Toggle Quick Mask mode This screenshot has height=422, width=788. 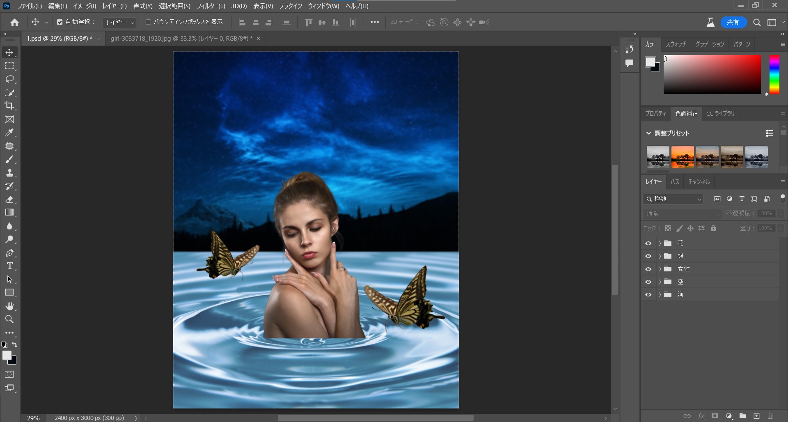pos(9,374)
